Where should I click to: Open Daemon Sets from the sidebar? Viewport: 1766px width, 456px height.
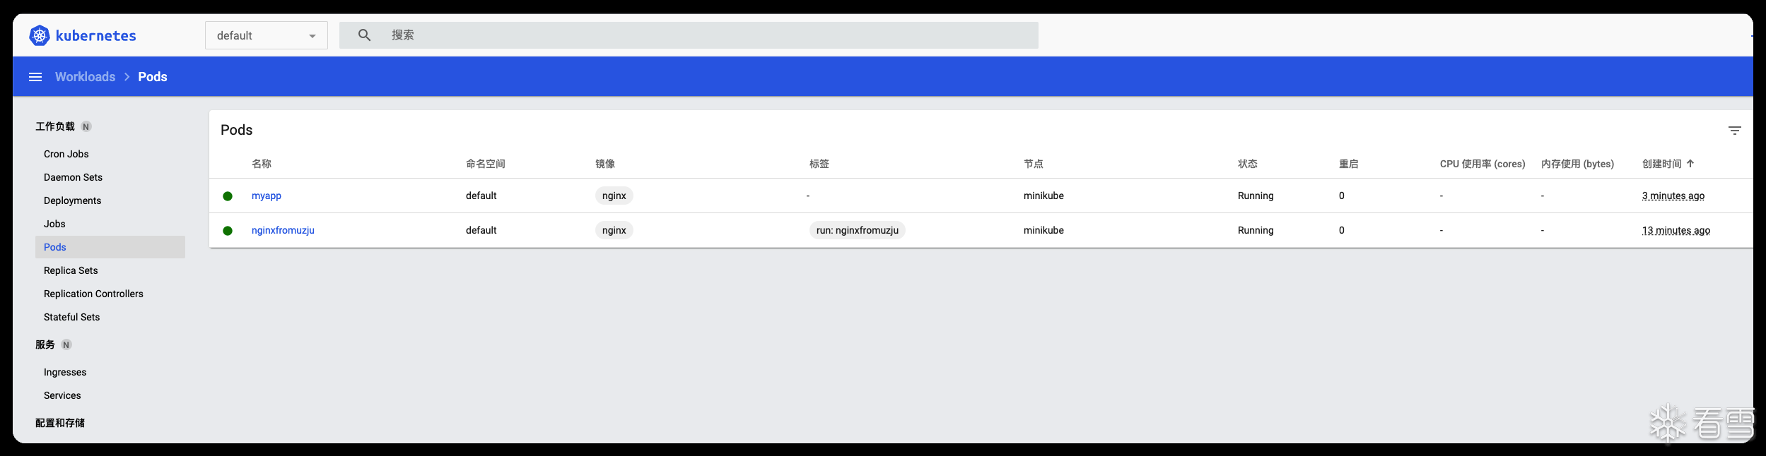(x=73, y=177)
